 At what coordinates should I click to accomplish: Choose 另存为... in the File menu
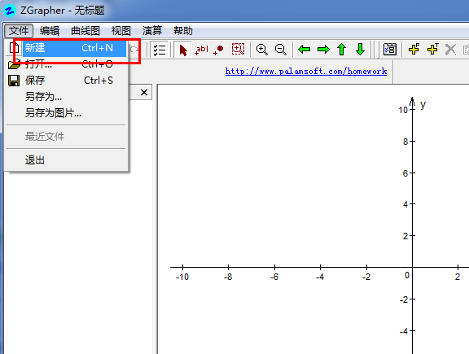67,97
